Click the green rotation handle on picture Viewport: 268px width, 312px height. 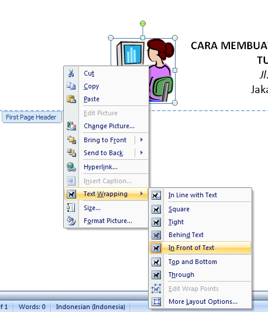pyautogui.click(x=143, y=23)
